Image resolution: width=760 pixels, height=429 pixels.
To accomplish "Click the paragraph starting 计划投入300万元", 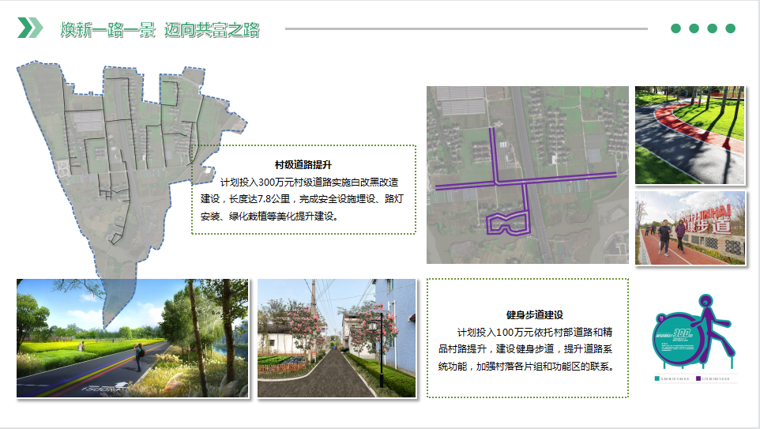I will (303, 199).
